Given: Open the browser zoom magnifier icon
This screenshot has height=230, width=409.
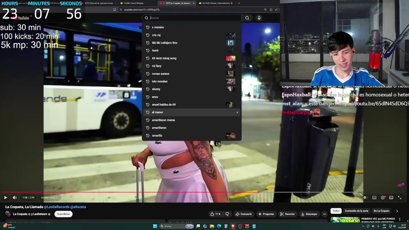Looking at the screenshot, I should (x=266, y=10).
